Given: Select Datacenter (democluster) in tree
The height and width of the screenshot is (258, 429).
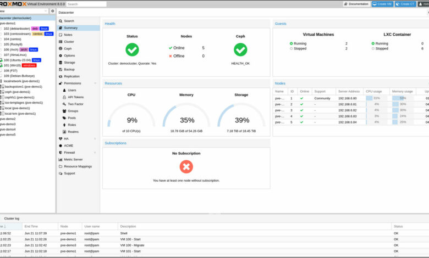Looking at the screenshot, I should click(28, 18).
